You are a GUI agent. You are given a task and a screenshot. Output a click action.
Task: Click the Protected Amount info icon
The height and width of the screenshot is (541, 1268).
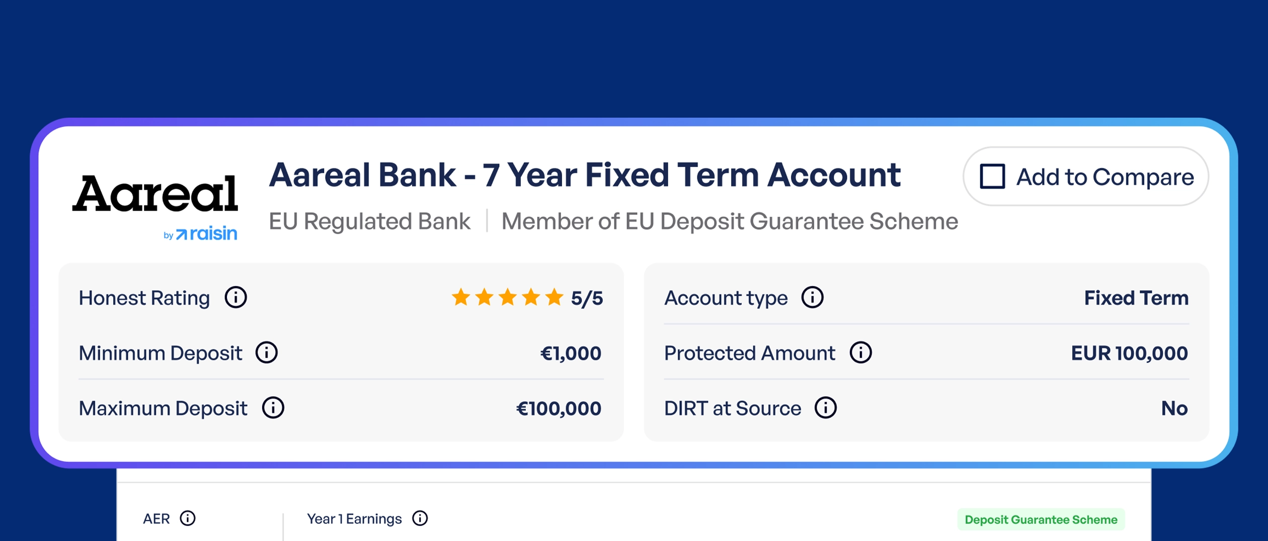click(x=860, y=352)
